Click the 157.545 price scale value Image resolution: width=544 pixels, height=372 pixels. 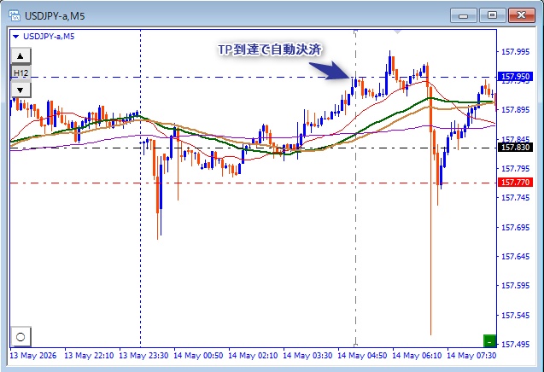click(516, 316)
